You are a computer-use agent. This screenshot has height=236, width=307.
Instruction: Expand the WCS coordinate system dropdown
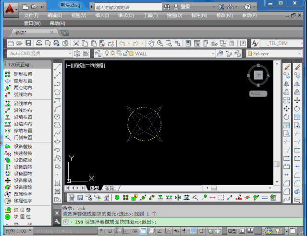click(x=264, y=94)
